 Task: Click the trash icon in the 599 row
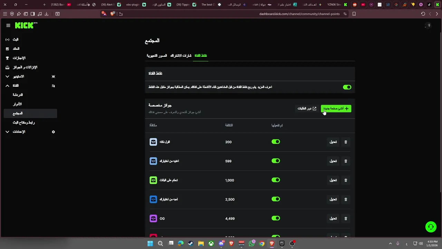pyautogui.click(x=346, y=161)
